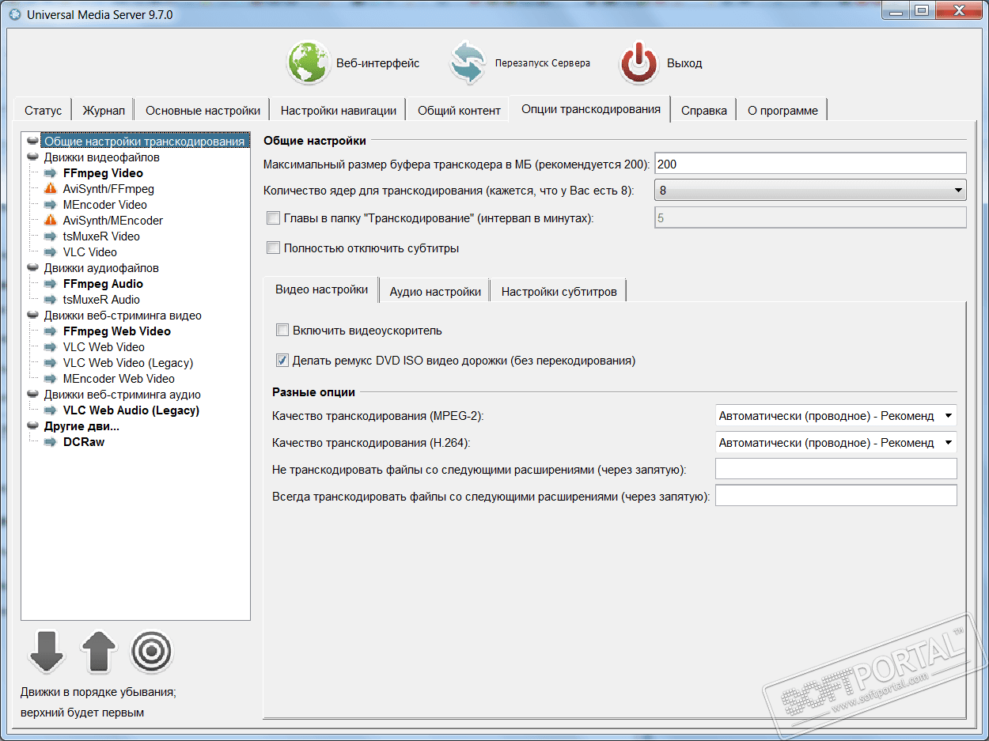Open the MPEG-2 quality dropdown

pyautogui.click(x=836, y=416)
